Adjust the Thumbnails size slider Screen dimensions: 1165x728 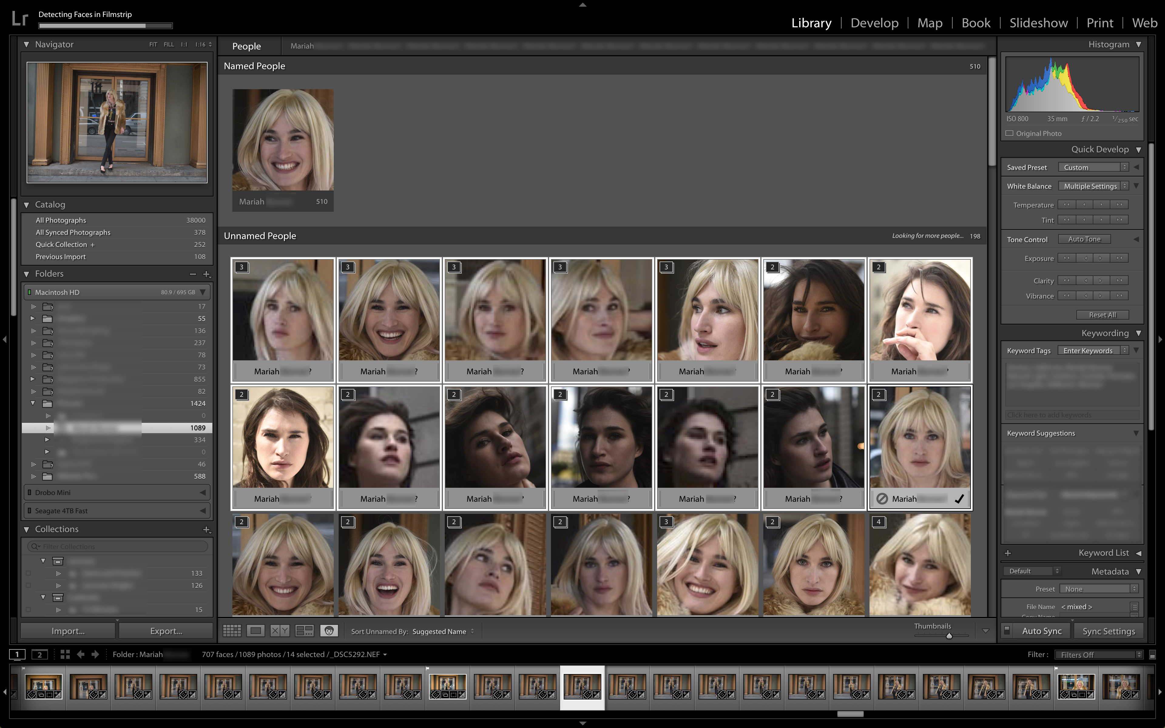(949, 635)
